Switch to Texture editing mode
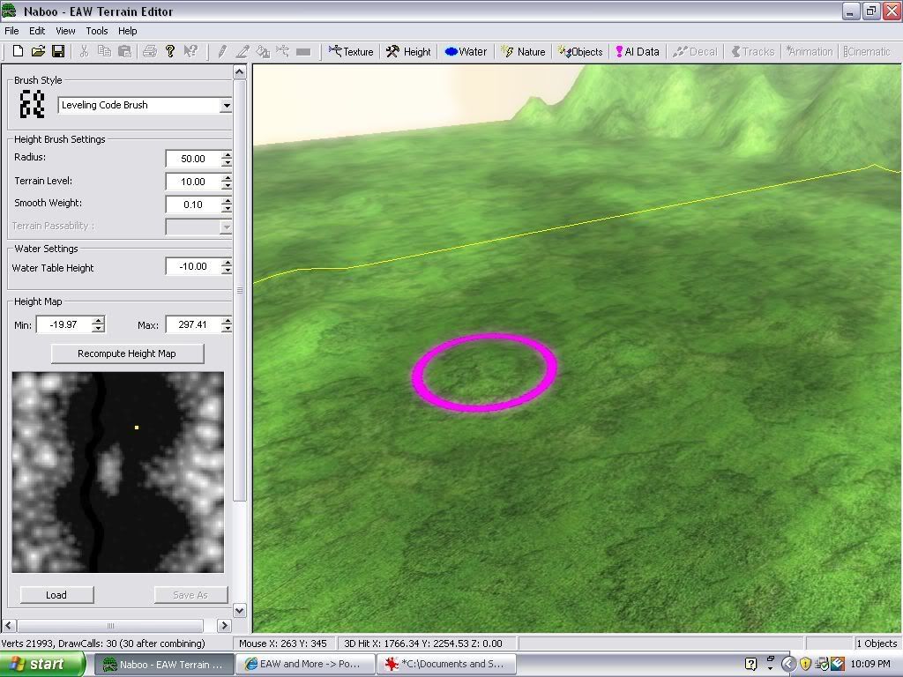This screenshot has height=677, width=903. coord(351,52)
